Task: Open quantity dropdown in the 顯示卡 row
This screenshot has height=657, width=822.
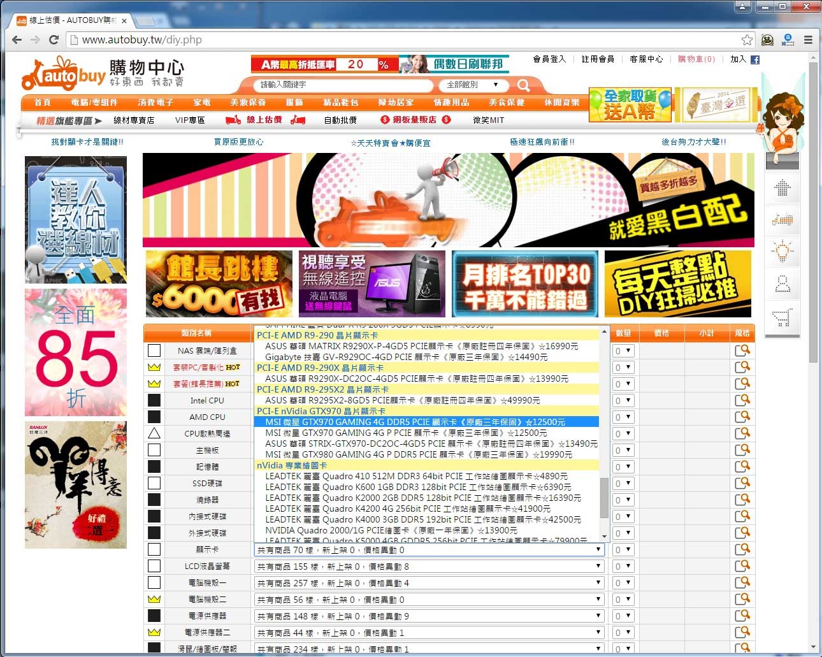Action: 623,549
